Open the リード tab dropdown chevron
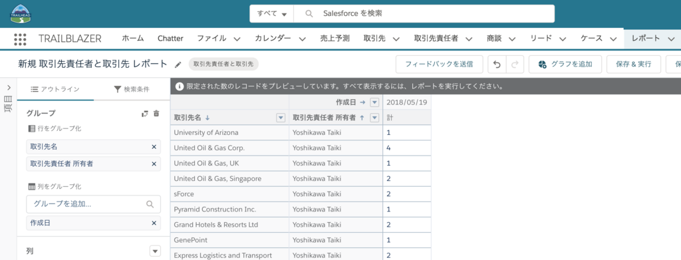 (563, 39)
